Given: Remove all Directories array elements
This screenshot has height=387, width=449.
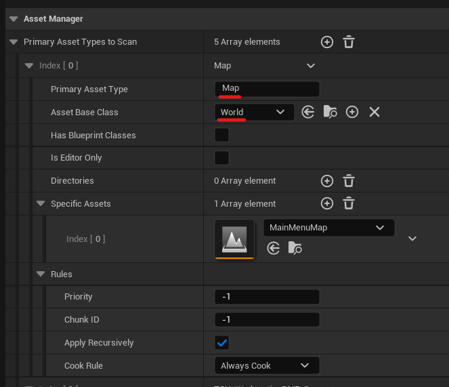Looking at the screenshot, I should (348, 181).
